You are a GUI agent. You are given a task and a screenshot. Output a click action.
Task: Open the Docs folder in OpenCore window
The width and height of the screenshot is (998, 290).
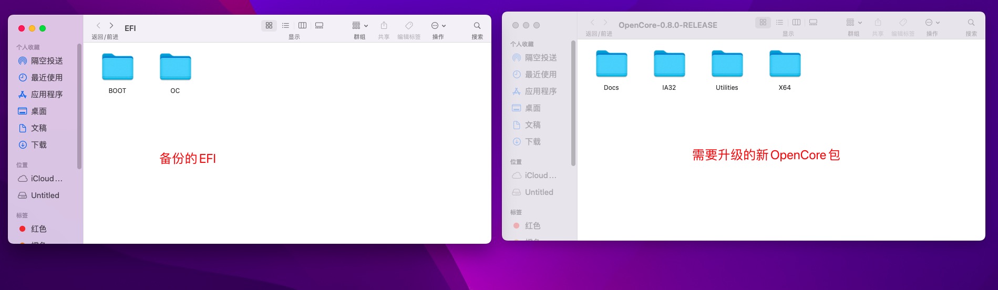point(611,64)
